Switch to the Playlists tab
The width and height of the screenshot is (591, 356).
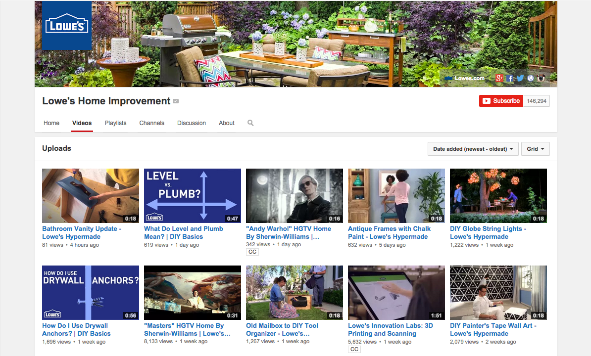(115, 123)
